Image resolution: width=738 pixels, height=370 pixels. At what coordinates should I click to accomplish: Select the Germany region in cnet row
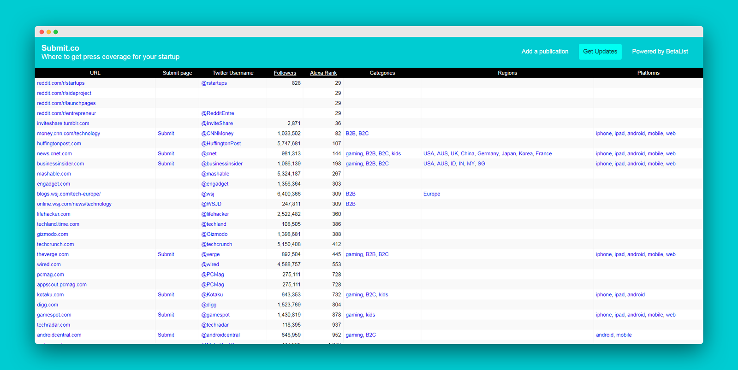click(488, 154)
